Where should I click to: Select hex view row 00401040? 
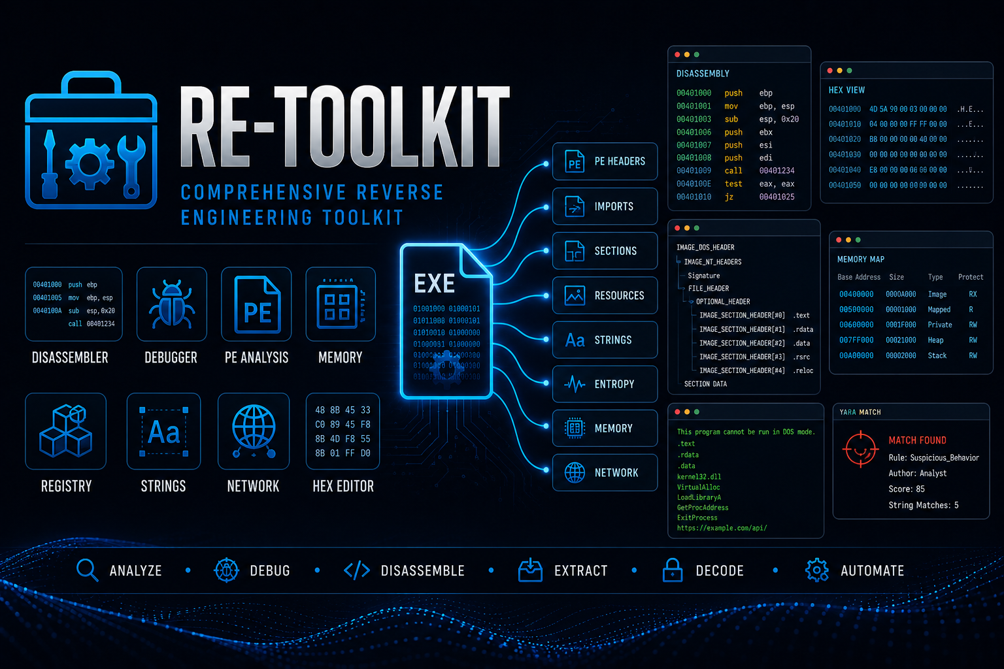coord(906,170)
